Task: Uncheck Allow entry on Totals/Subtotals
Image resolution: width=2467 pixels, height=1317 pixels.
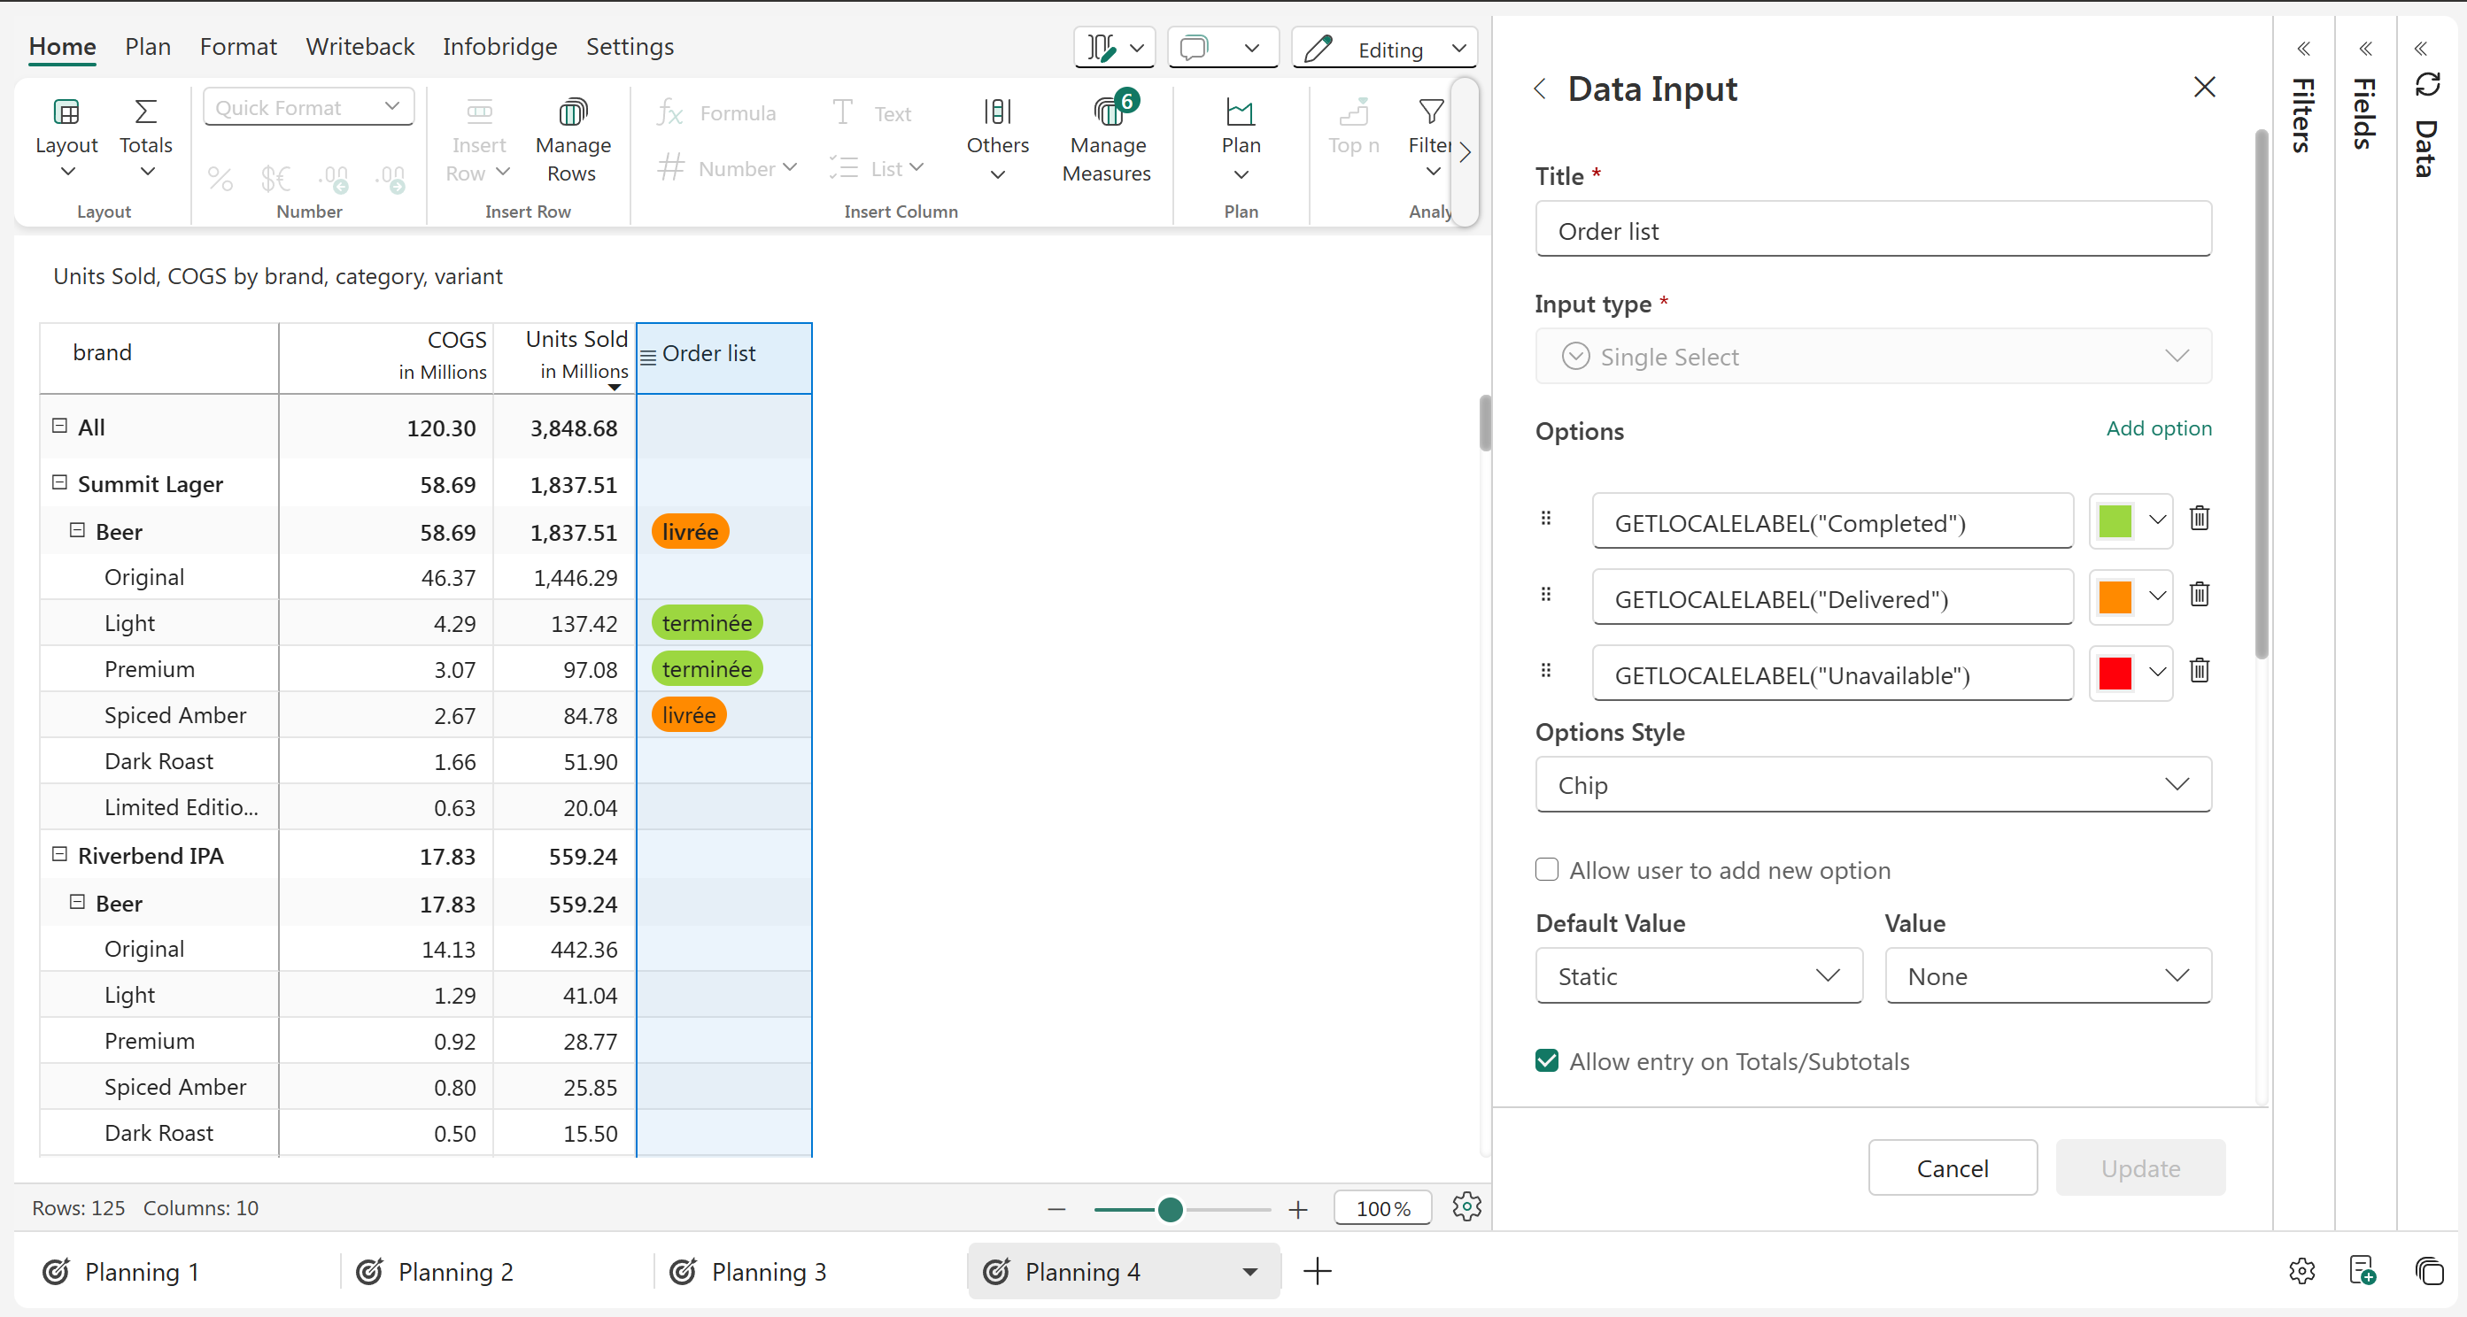Action: pyautogui.click(x=1547, y=1061)
